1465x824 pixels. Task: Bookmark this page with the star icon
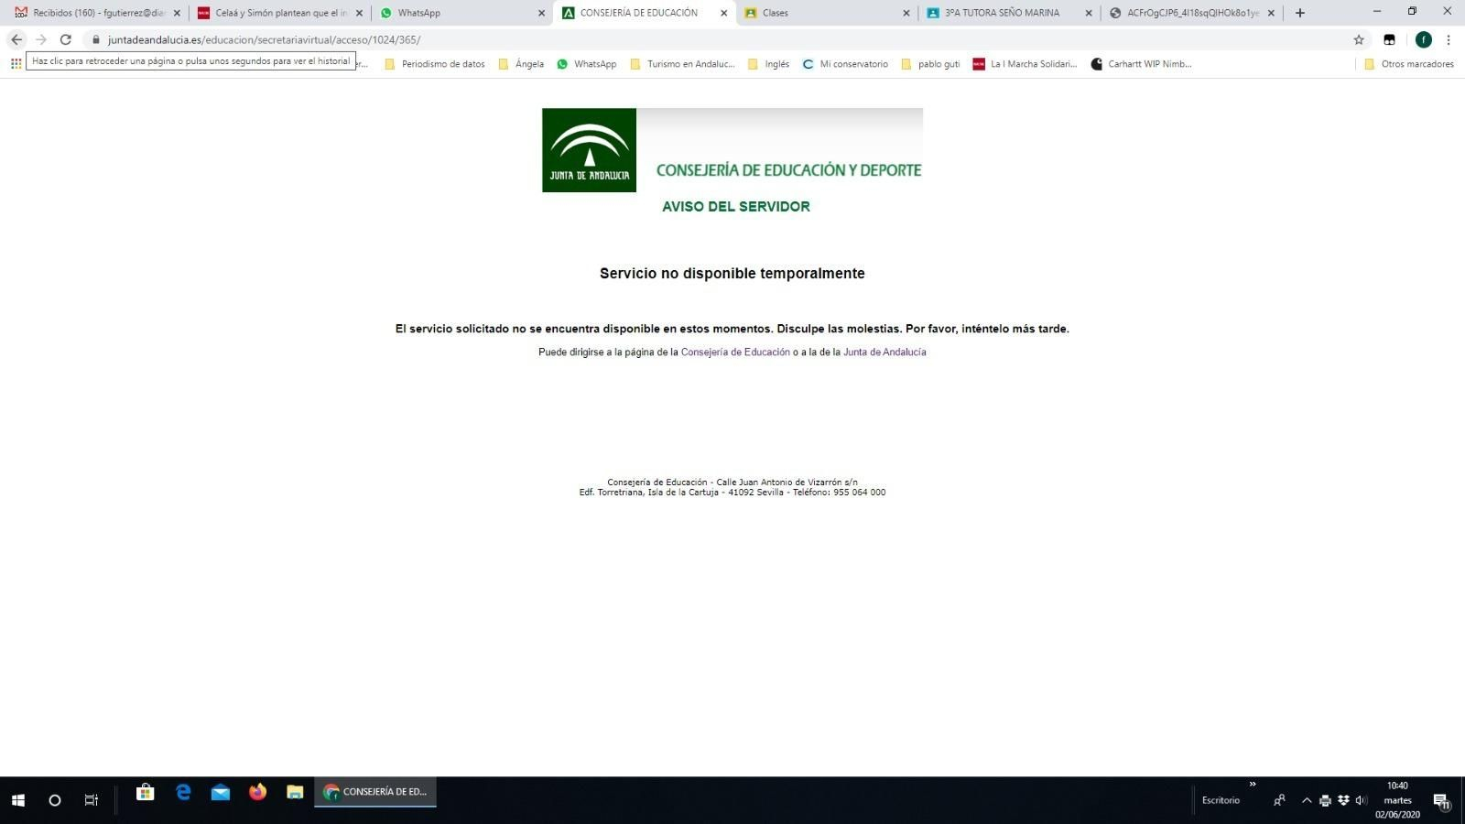[1358, 39]
